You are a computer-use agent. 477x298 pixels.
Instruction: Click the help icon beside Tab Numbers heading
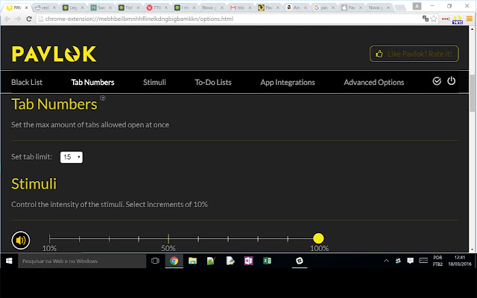click(x=103, y=98)
